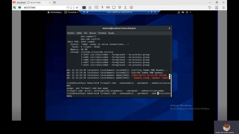Open the keyboard settings icon
The image size is (239, 134).
click(108, 7)
